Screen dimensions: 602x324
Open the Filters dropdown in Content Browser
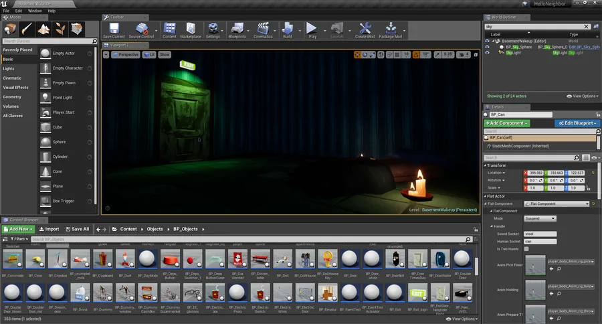[x=19, y=239]
